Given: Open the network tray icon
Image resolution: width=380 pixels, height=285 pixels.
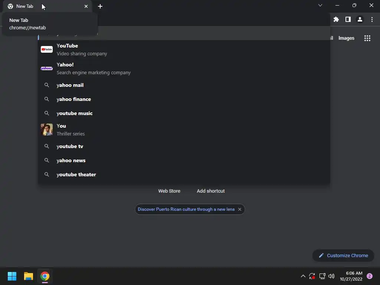Looking at the screenshot, I should click(x=322, y=276).
